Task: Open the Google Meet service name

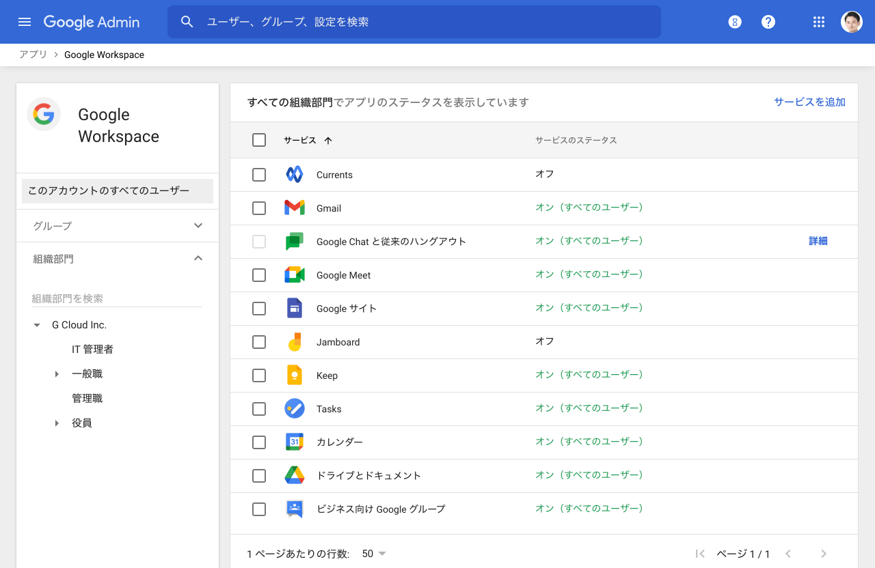Action: 344,275
